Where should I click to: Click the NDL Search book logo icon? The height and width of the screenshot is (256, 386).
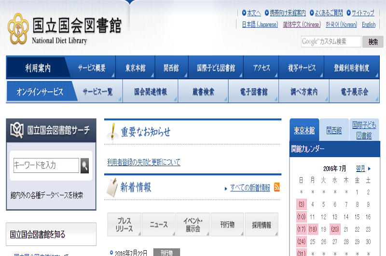pyautogui.click(x=17, y=129)
